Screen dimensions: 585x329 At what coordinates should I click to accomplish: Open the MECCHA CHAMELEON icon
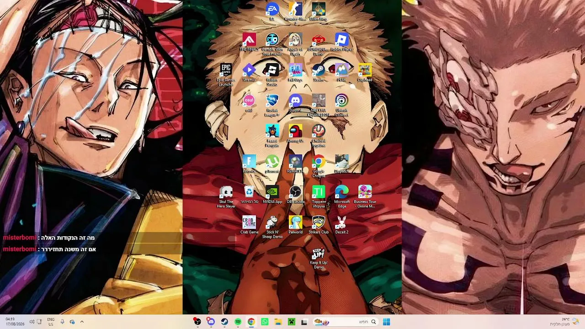click(319, 106)
